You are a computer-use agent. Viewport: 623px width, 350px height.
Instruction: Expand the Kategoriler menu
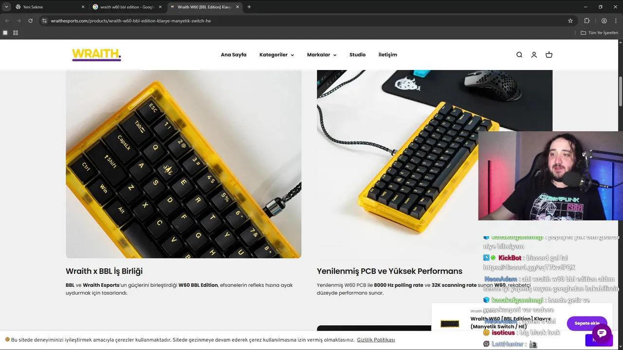point(276,55)
